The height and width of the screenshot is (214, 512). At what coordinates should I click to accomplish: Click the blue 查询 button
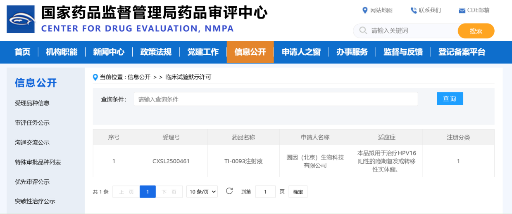click(x=450, y=99)
